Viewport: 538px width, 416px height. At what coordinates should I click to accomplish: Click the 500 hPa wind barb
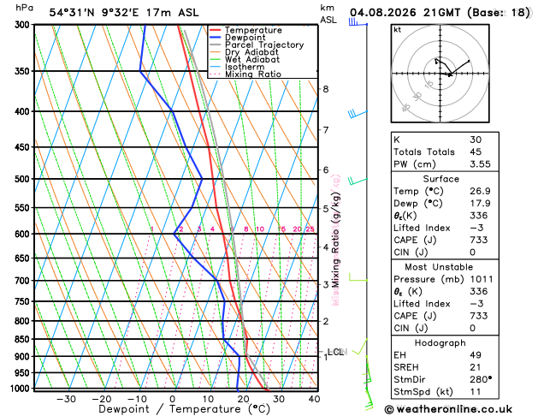(x=358, y=181)
